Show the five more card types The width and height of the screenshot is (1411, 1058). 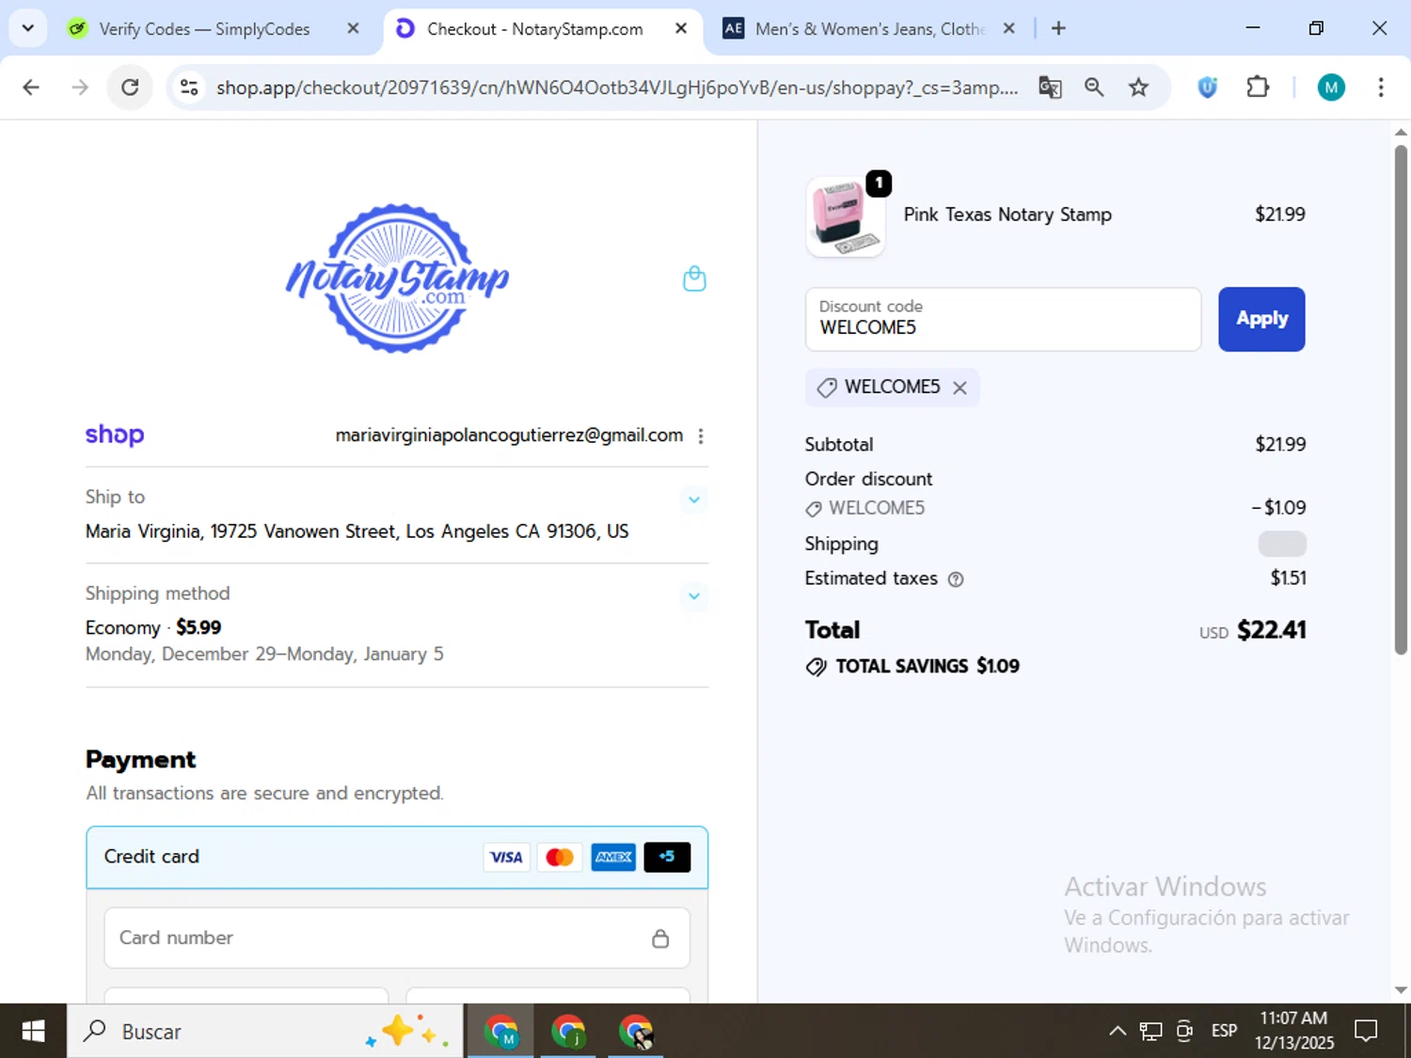pyautogui.click(x=667, y=857)
